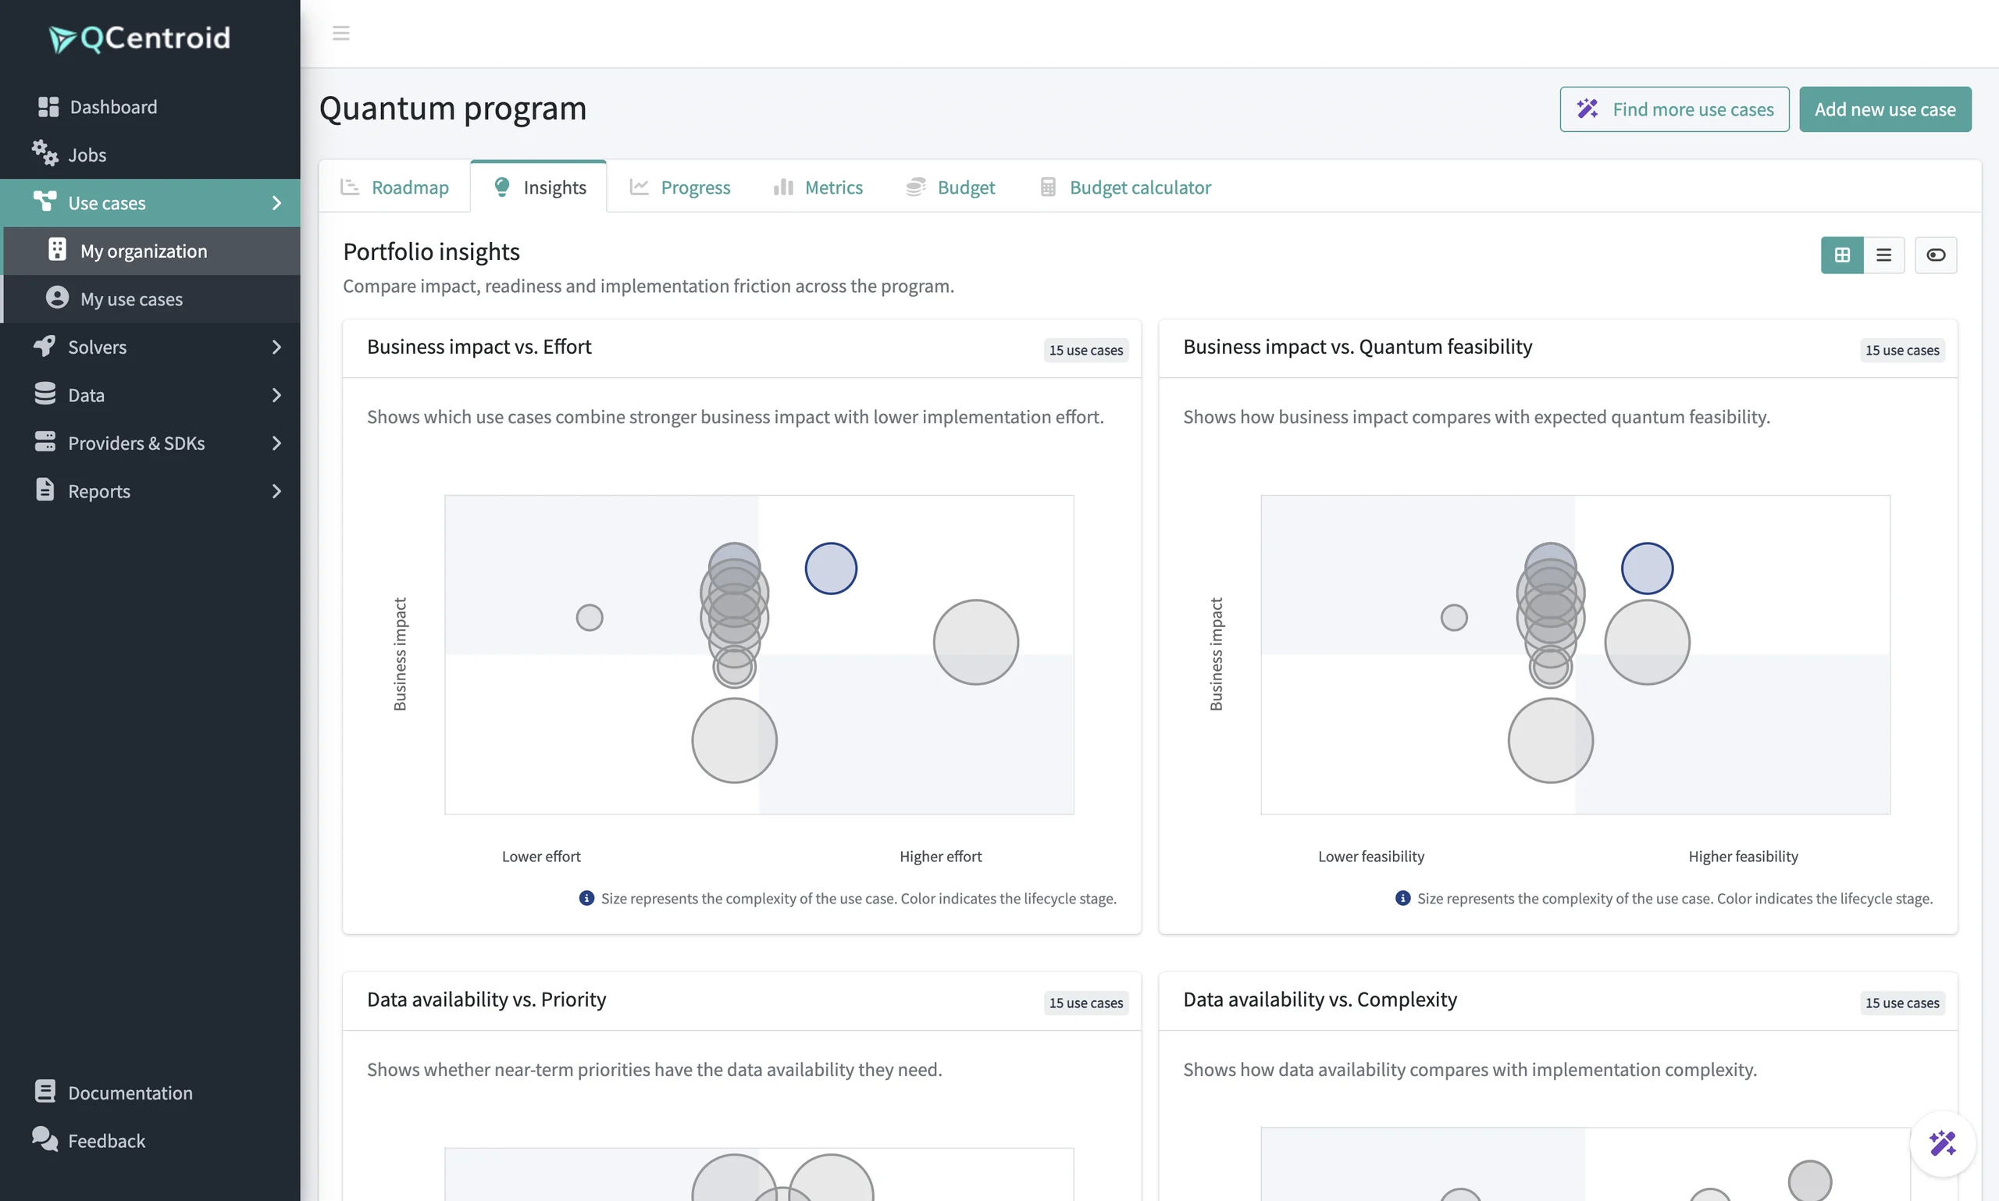Image resolution: width=1999 pixels, height=1201 pixels.
Task: Click 15 use cases badge on Data availability vs. Complexity
Action: [1902, 1003]
